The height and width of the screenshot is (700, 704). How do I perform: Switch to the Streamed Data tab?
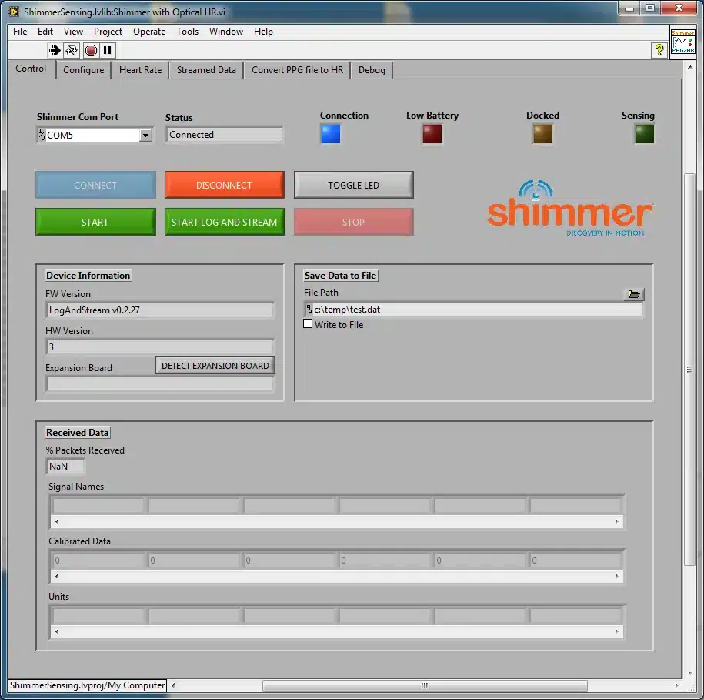point(206,70)
